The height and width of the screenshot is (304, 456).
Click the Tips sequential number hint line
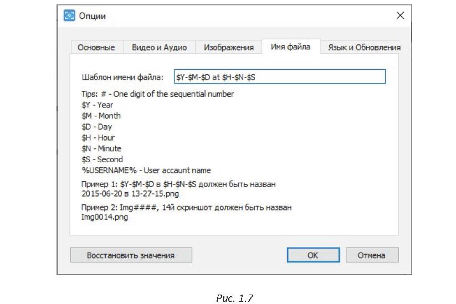[157, 94]
